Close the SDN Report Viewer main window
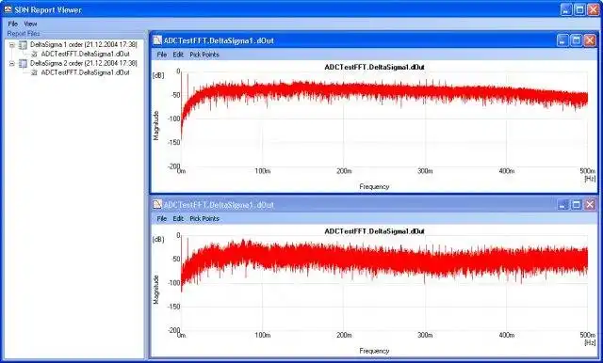The height and width of the screenshot is (363, 603). 594,9
